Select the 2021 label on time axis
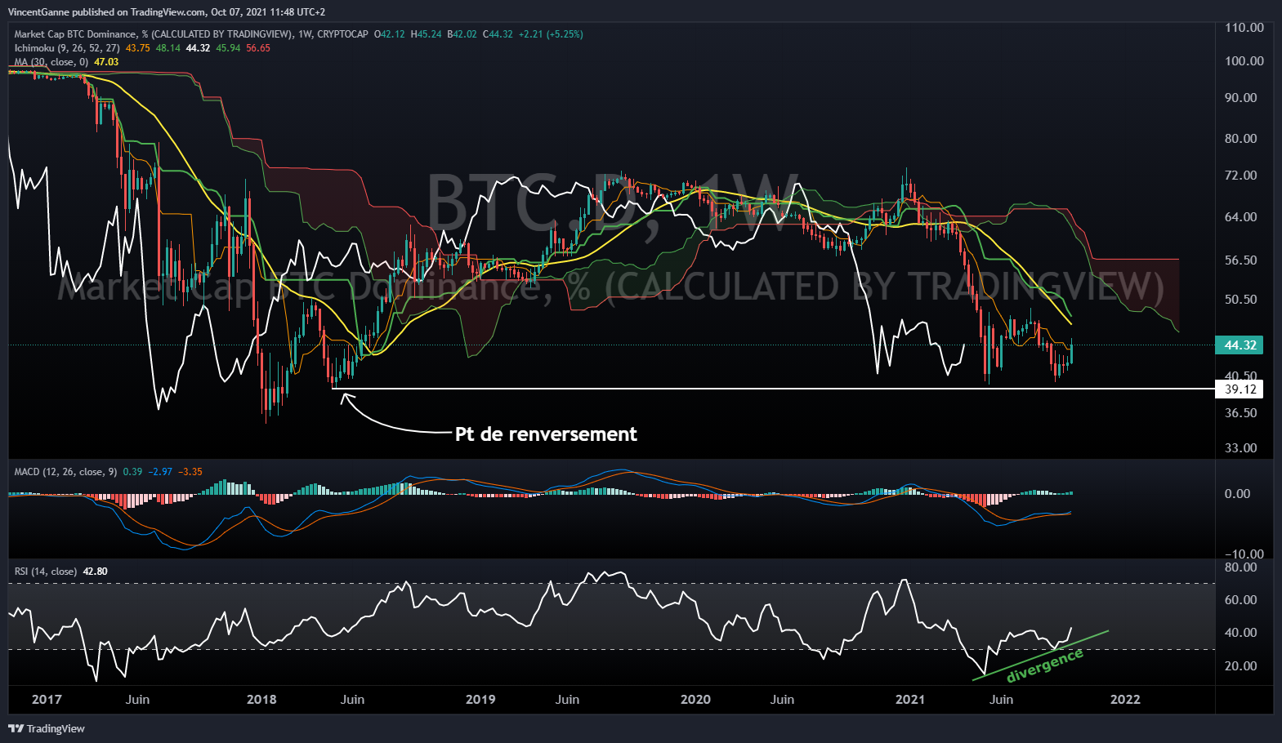The height and width of the screenshot is (743, 1282). (910, 700)
